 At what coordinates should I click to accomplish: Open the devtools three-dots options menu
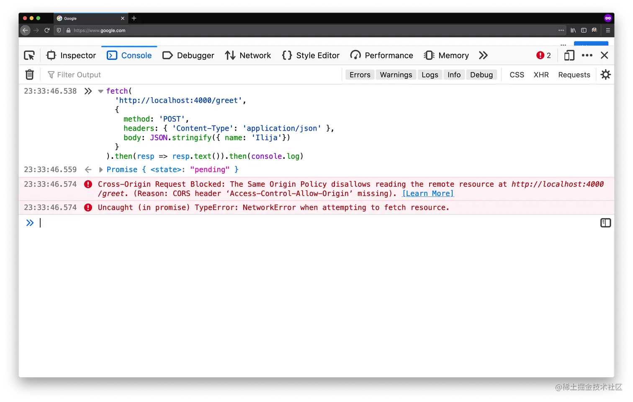tap(587, 55)
